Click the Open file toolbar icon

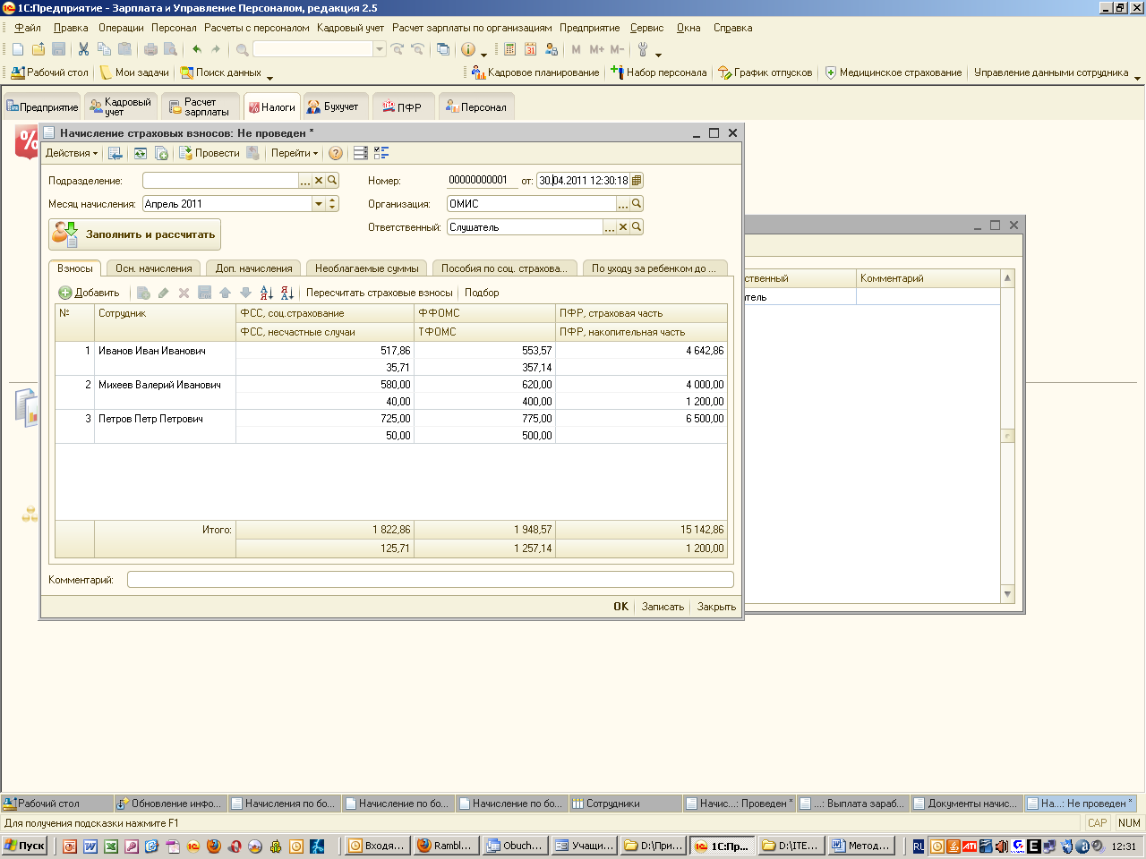pyautogui.click(x=38, y=49)
